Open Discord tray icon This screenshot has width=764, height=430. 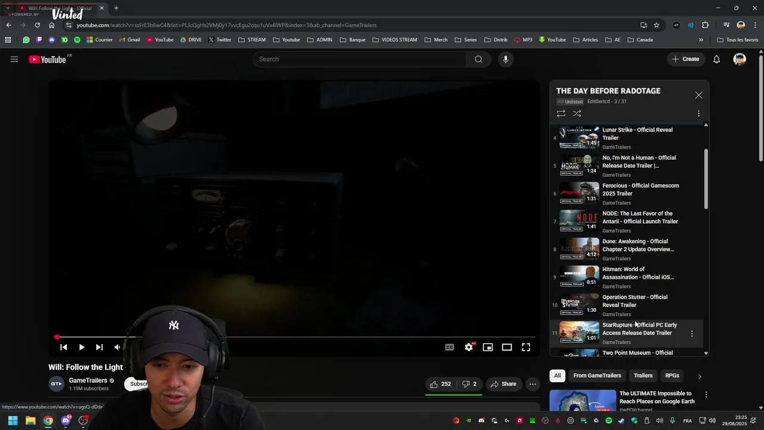point(482,420)
